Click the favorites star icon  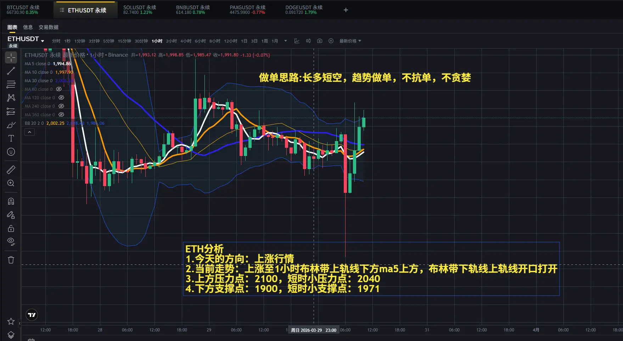(x=11, y=322)
